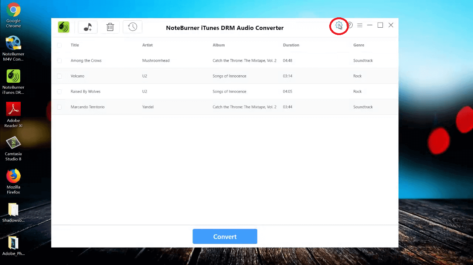
Task: Select the Adobe_Ph... desktop icon
Action: [x=13, y=246]
